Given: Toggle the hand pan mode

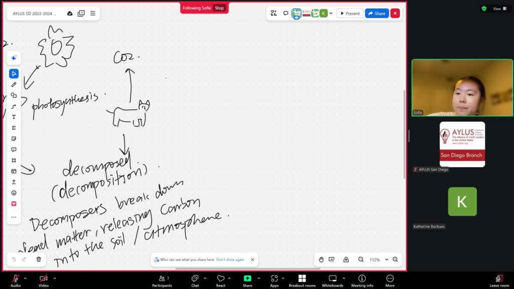Looking at the screenshot, I should [321, 259].
